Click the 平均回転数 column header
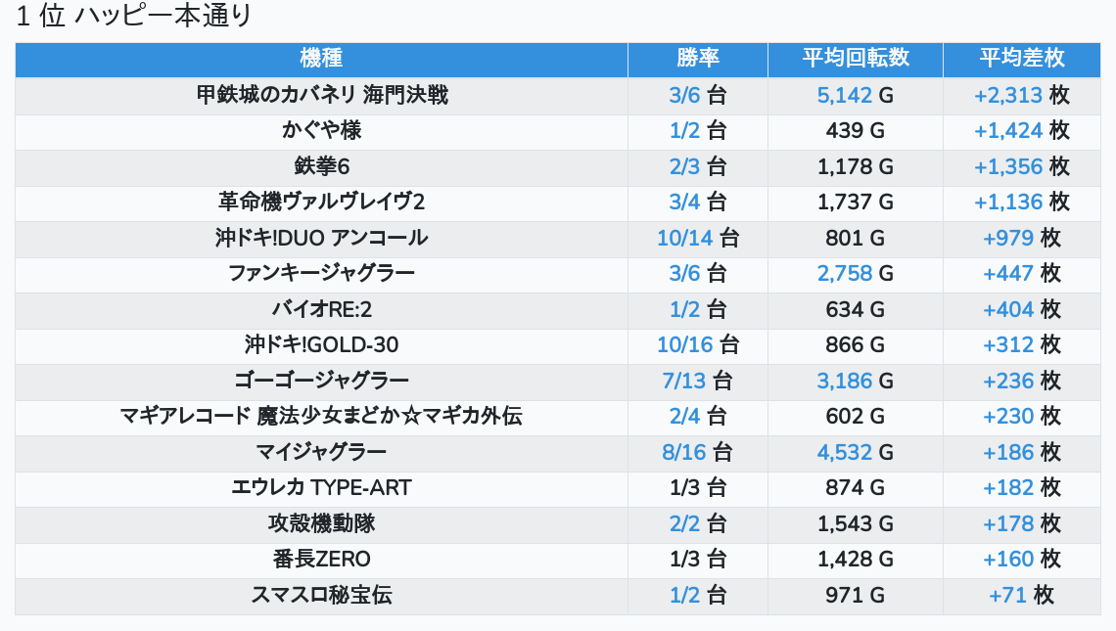The height and width of the screenshot is (631, 1116). pos(856,59)
